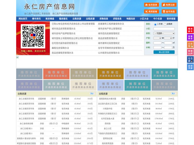Open the 房型 可选择 dropdown

pyautogui.click(x=164, y=33)
